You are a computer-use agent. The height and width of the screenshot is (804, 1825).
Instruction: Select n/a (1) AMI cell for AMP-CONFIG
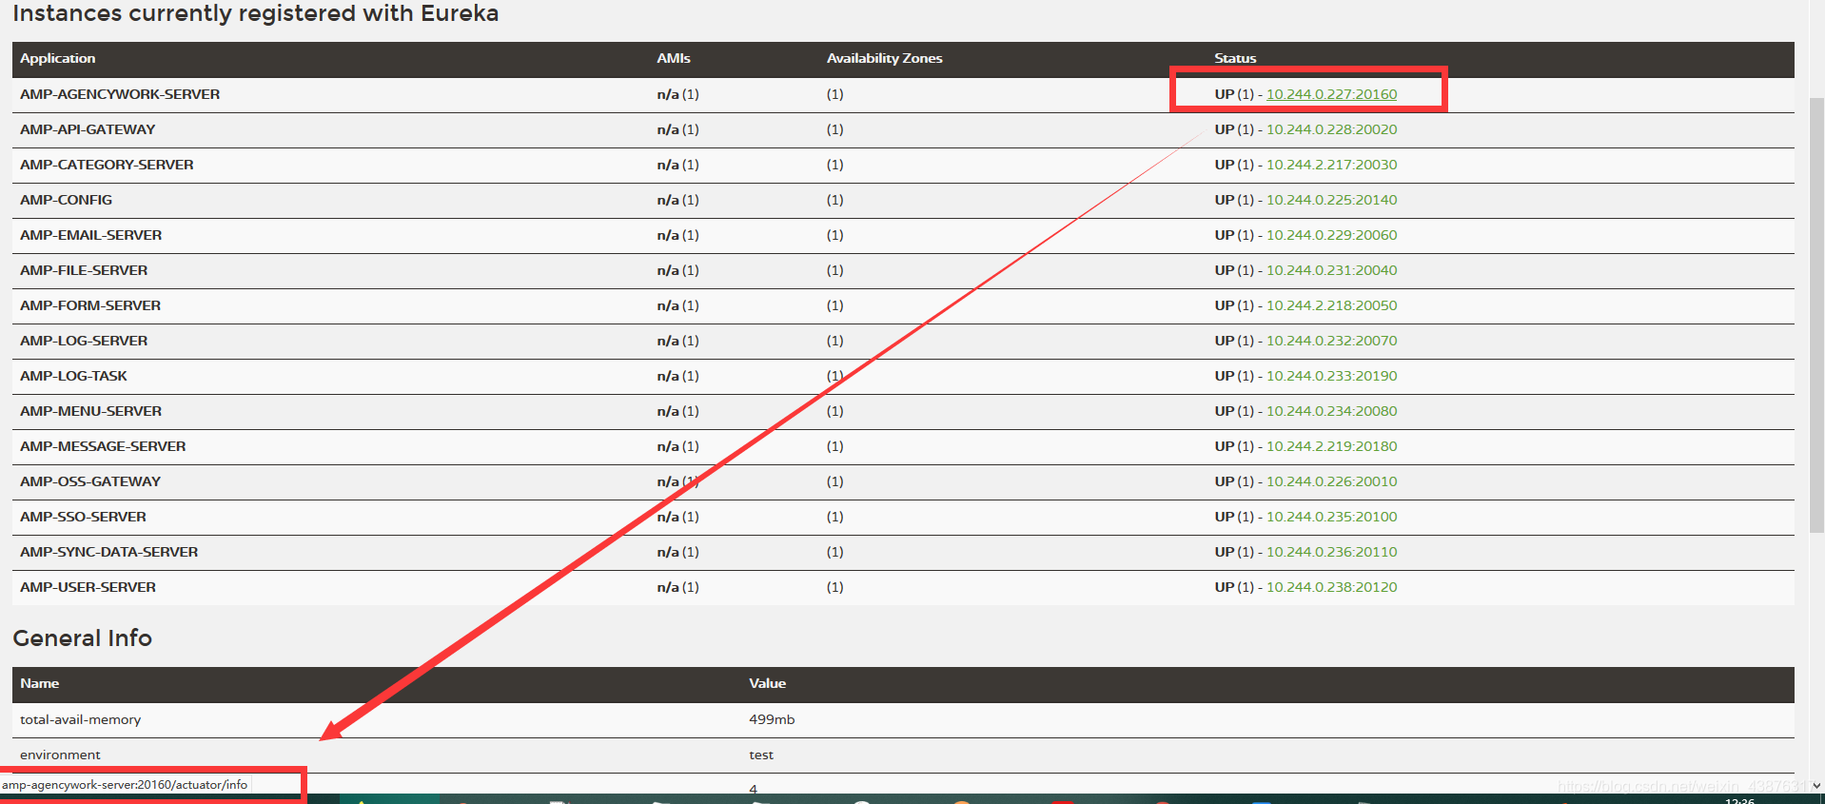677,200
